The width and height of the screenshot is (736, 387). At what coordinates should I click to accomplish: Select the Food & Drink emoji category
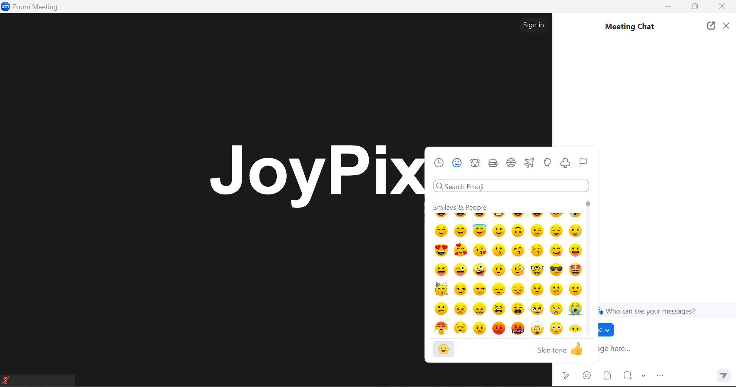pyautogui.click(x=493, y=163)
